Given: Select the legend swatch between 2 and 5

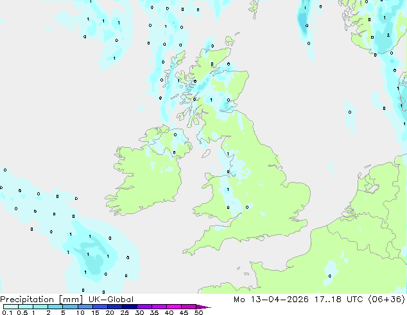Looking at the screenshot, I should click(56, 307).
